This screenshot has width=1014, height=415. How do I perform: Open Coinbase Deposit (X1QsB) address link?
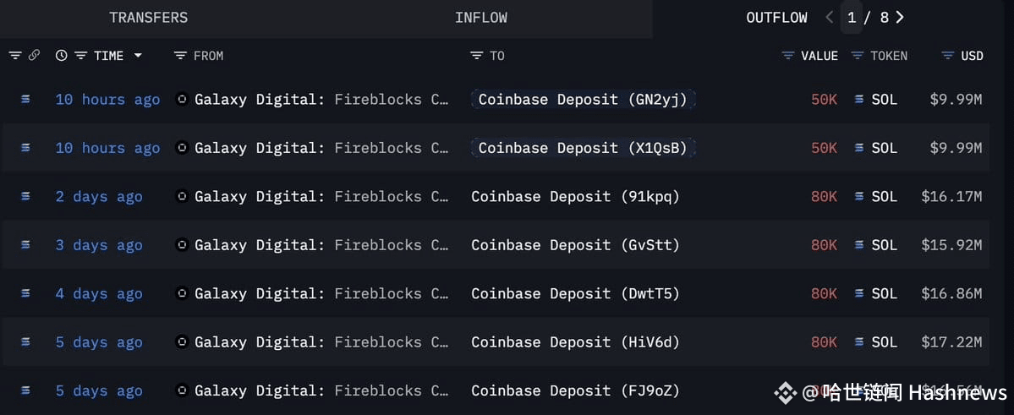click(x=584, y=148)
